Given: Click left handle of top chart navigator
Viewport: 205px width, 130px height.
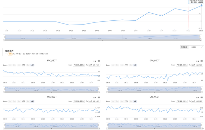Looking at the screenshot, I should pos(5,37).
